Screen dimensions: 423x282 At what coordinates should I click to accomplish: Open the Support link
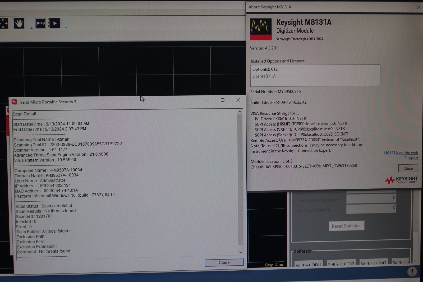(x=411, y=158)
